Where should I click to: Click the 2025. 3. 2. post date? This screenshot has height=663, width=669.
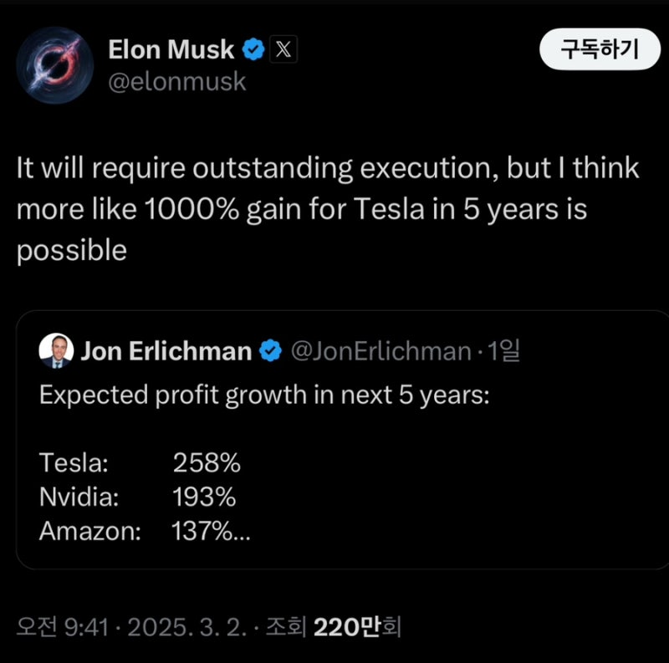coord(186,627)
